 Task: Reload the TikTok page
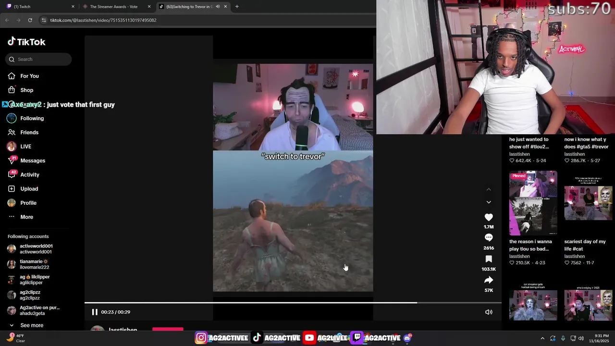pyautogui.click(x=30, y=20)
